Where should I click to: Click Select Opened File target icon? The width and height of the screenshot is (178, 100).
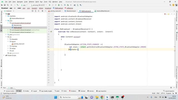33,11
